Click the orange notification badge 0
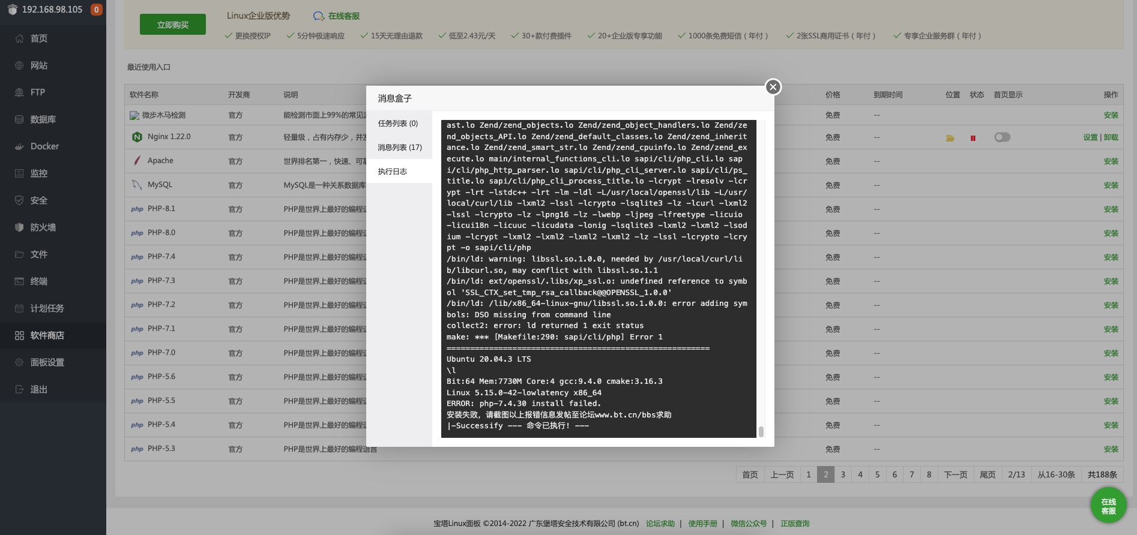 click(x=96, y=10)
